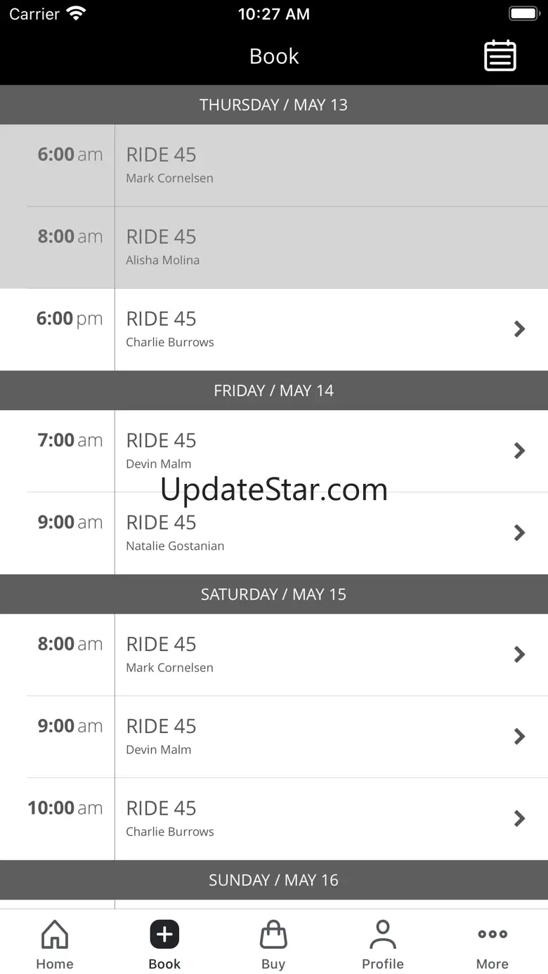Expand Thursday 6:00 pm Charlie Burrows chevron
Viewport: 548px width, 974px height.
coord(519,329)
